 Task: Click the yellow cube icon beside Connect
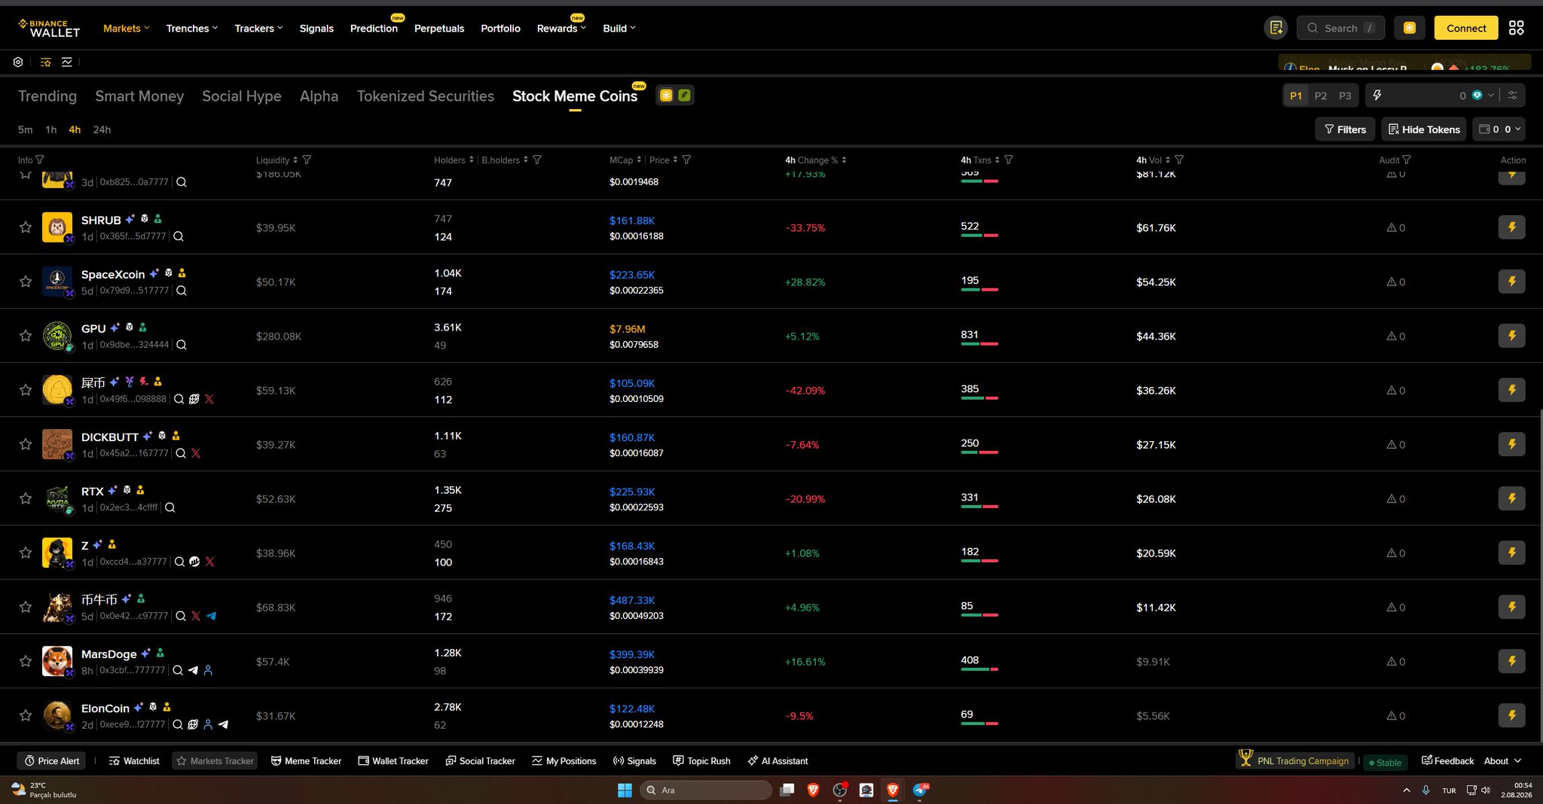[1409, 28]
